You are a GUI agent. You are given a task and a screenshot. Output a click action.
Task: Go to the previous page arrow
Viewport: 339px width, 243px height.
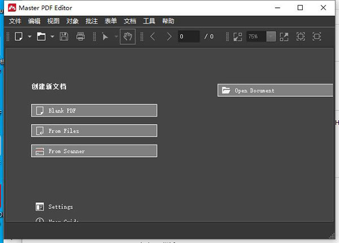[x=153, y=36]
